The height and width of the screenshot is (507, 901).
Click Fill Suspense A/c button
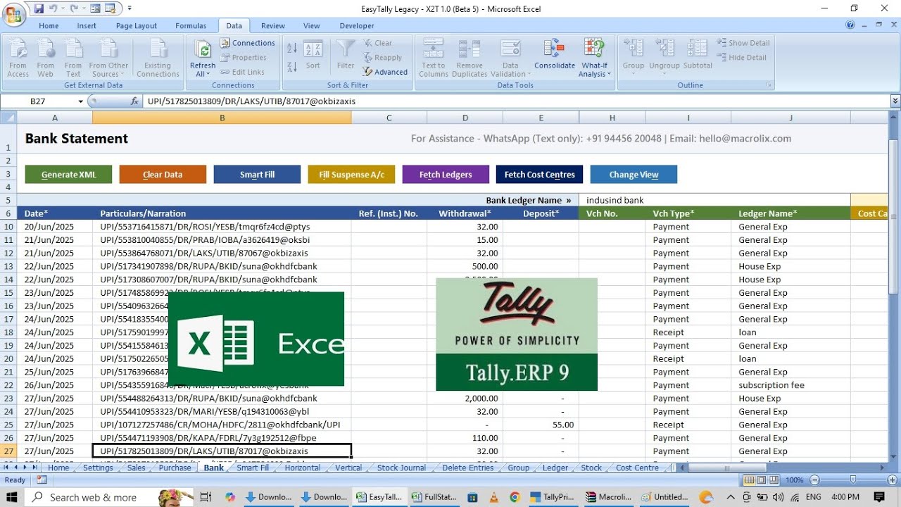(x=351, y=175)
